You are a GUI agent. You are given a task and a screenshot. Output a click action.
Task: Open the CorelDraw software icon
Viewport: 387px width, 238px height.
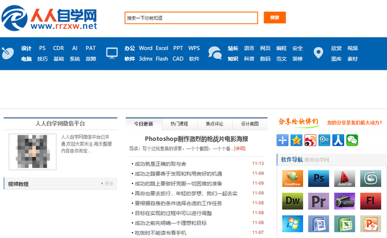(x=293, y=178)
